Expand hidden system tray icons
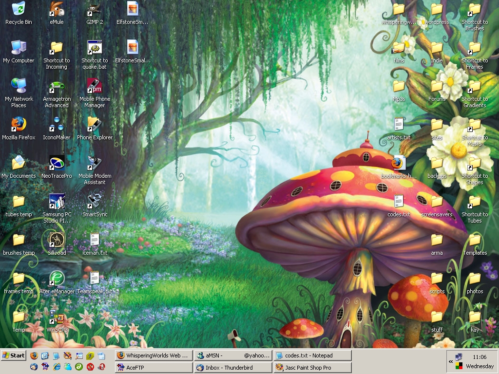Screen dimensions: 499x374 point(451,361)
